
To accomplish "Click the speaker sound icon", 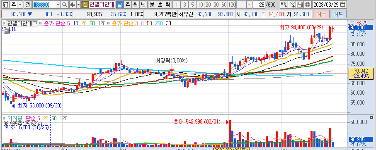I will (x=73, y=4).
